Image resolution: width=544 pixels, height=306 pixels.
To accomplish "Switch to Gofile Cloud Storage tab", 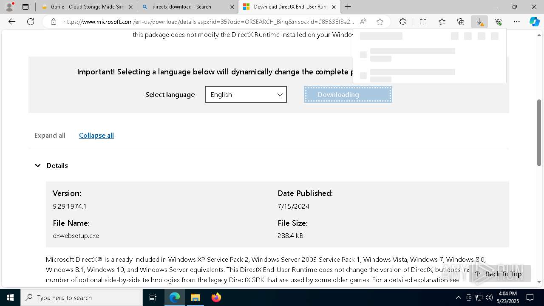I will click(x=87, y=7).
